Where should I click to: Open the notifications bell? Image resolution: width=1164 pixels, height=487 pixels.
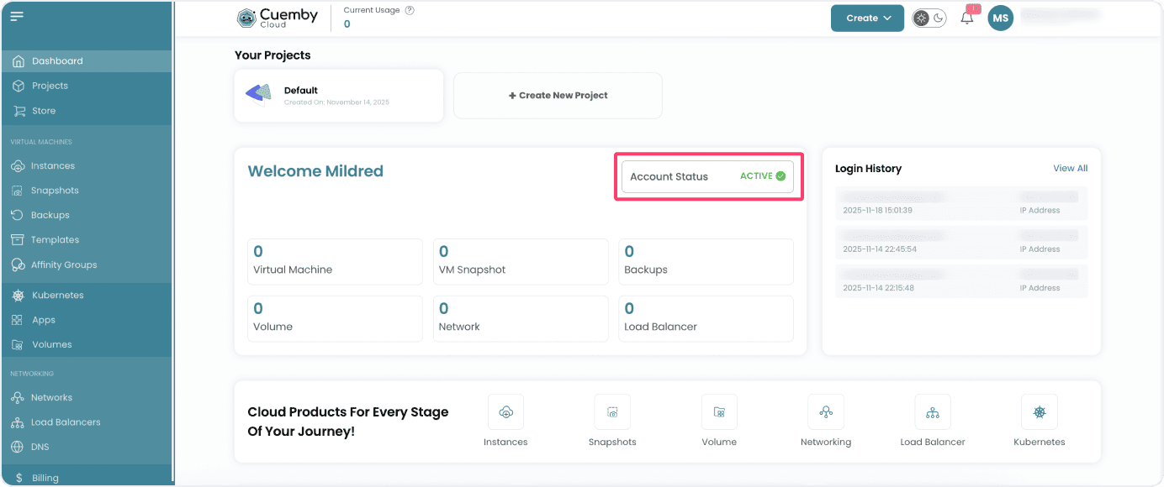click(967, 18)
